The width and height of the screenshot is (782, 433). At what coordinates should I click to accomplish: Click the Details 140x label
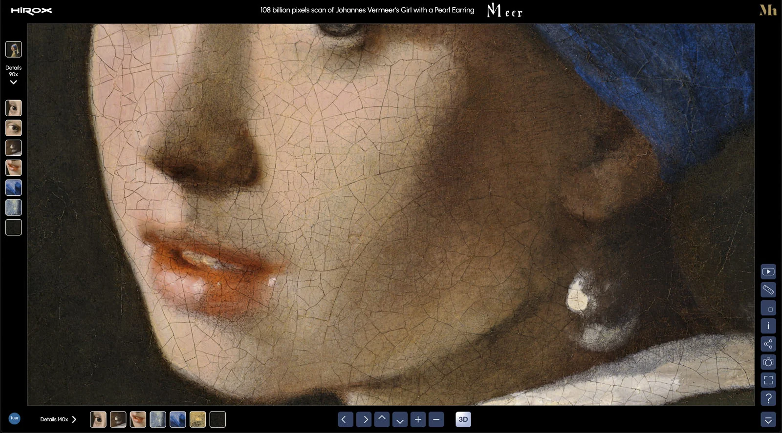(54, 419)
